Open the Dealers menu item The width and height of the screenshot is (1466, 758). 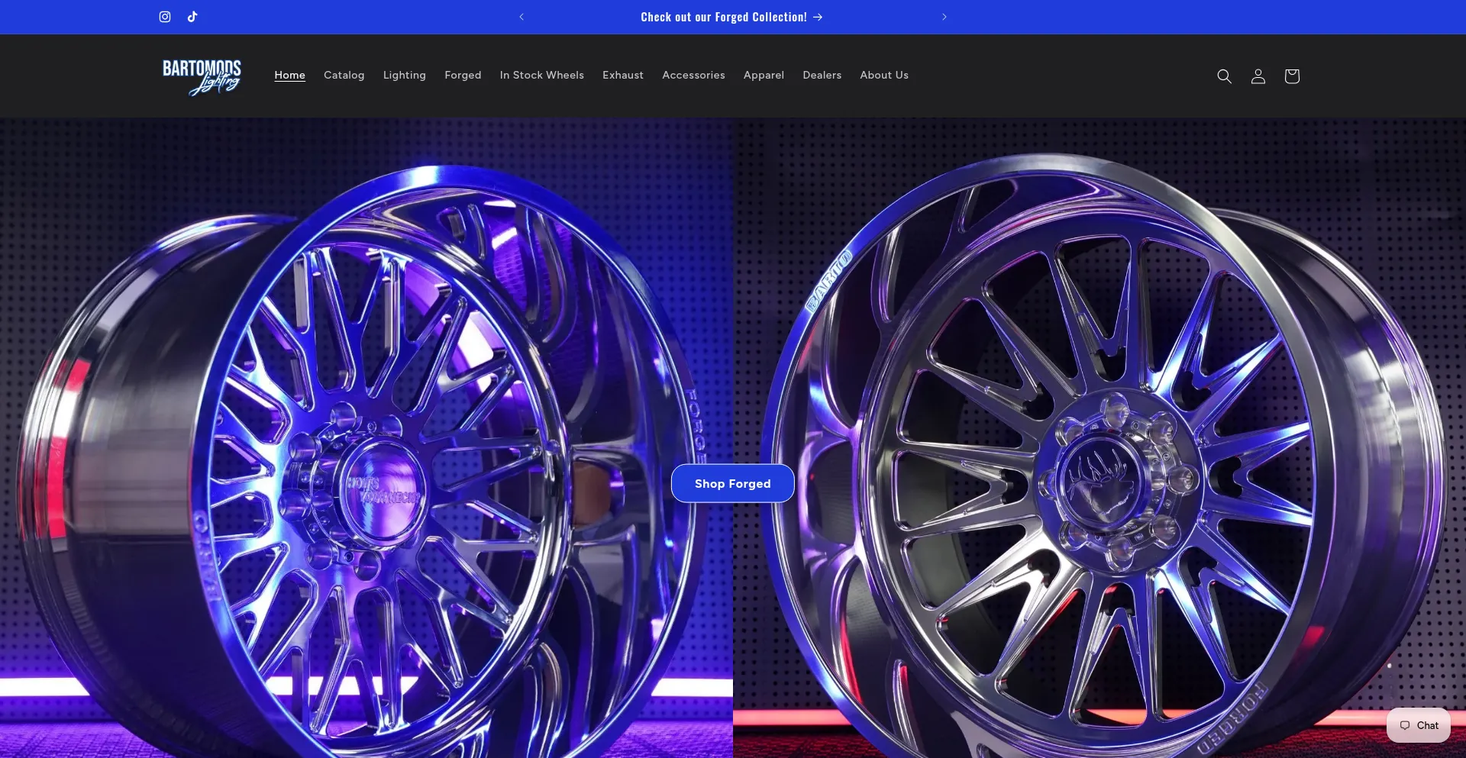click(x=822, y=75)
